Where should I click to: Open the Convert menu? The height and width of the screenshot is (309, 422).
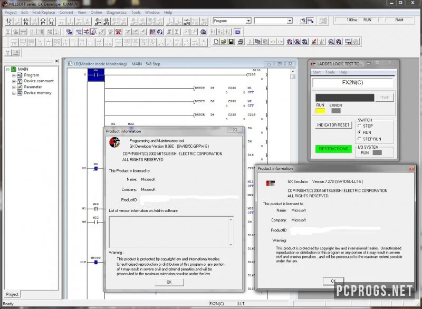66,12
